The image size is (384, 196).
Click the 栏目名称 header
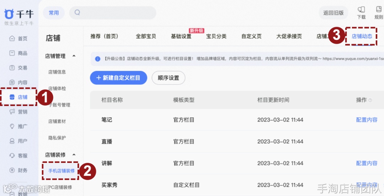coord(112,100)
